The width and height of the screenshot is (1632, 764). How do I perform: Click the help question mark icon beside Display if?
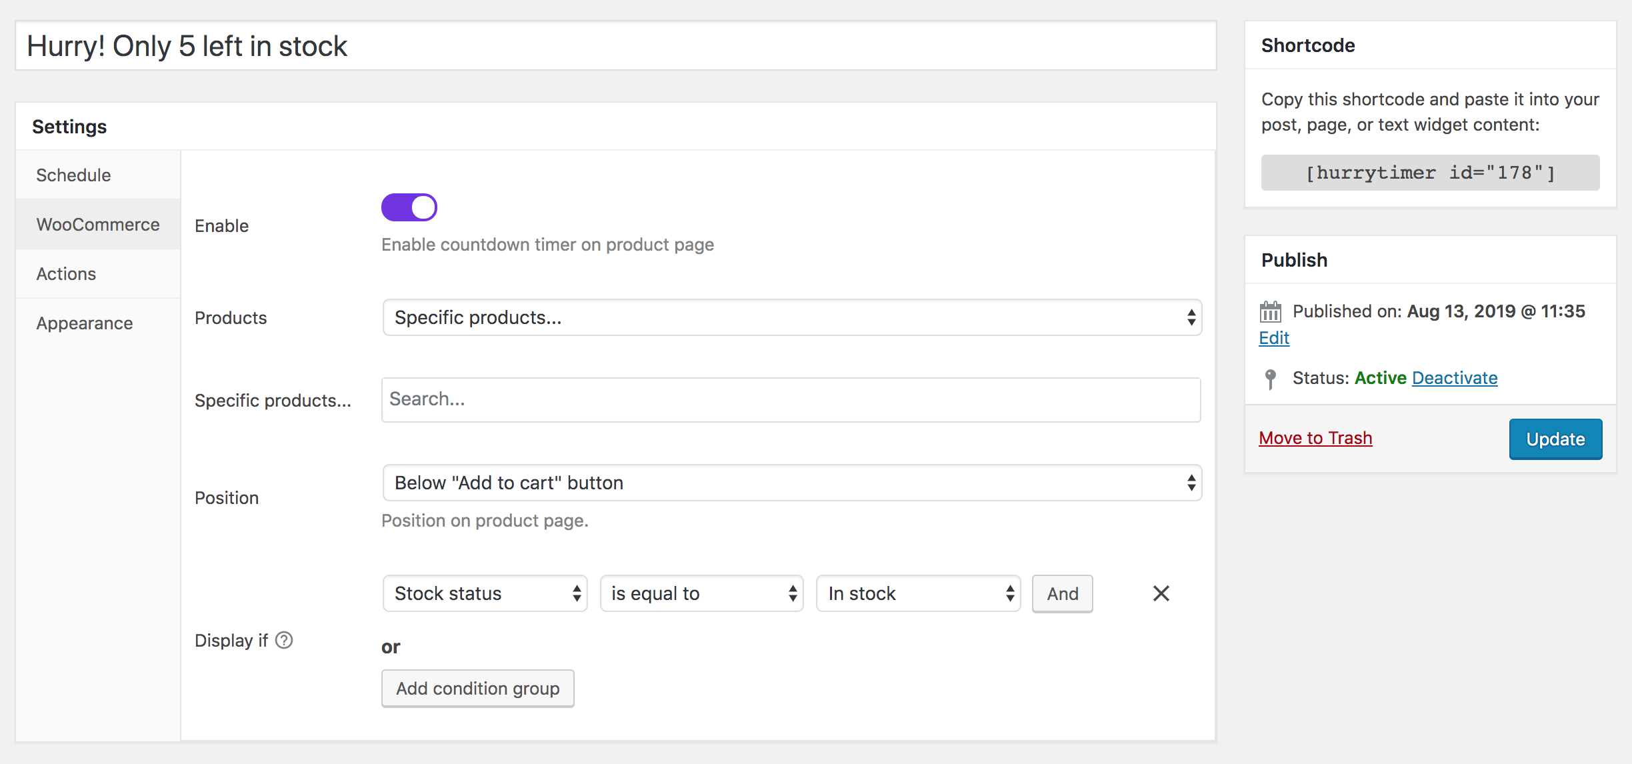tap(284, 640)
